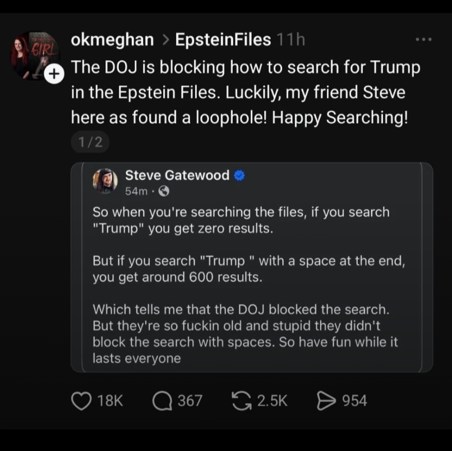Viewport: 452px width, 451px height.
Task: Click the blue verified badge beside Steve Gatewood
Action: (239, 176)
